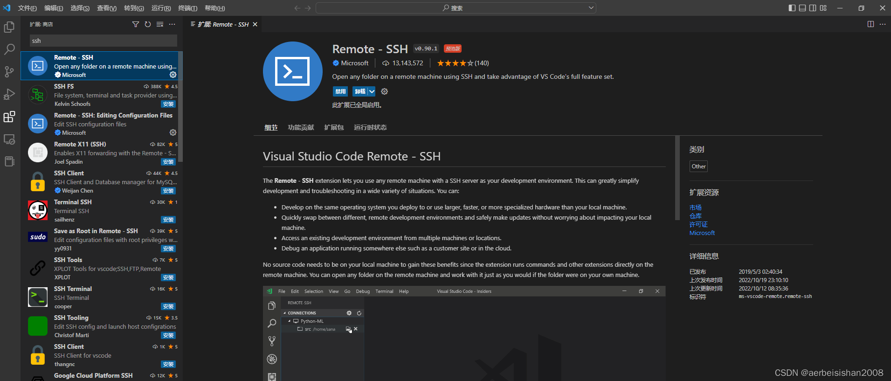Toggle primary sidebar layout icon
This screenshot has width=891, height=381.
tap(792, 8)
